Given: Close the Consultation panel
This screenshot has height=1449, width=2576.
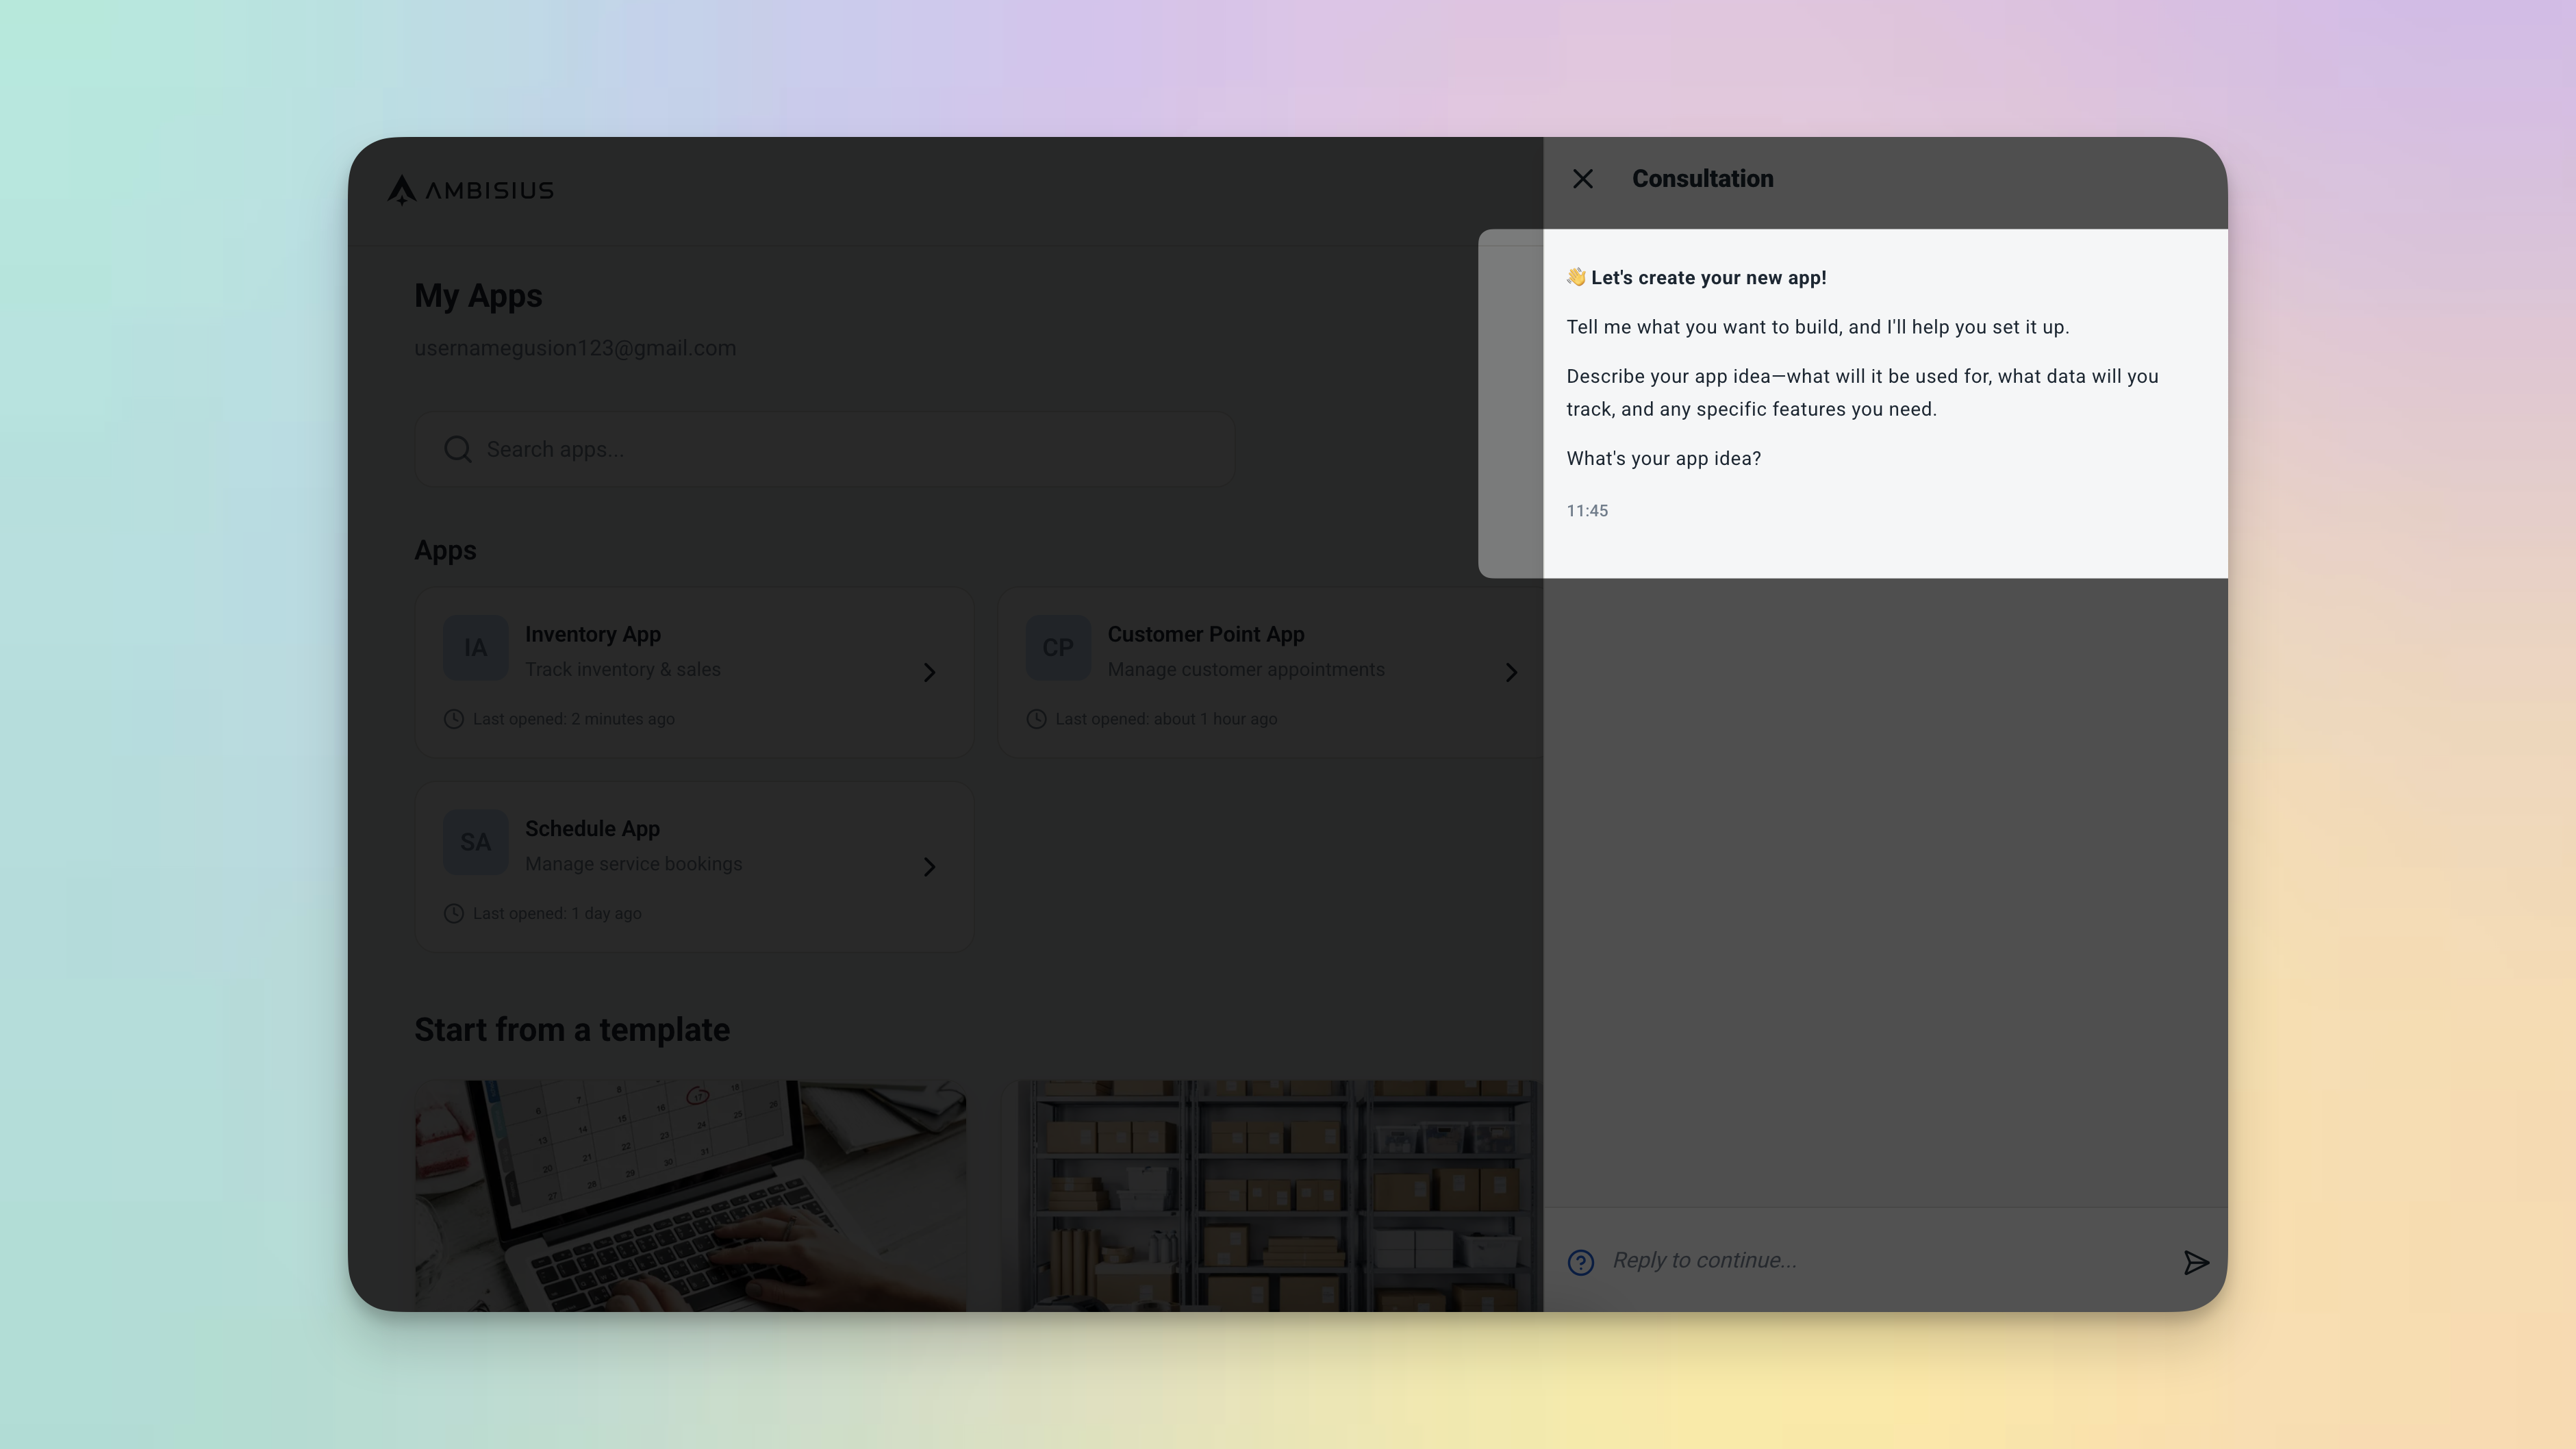Looking at the screenshot, I should coord(1582,179).
